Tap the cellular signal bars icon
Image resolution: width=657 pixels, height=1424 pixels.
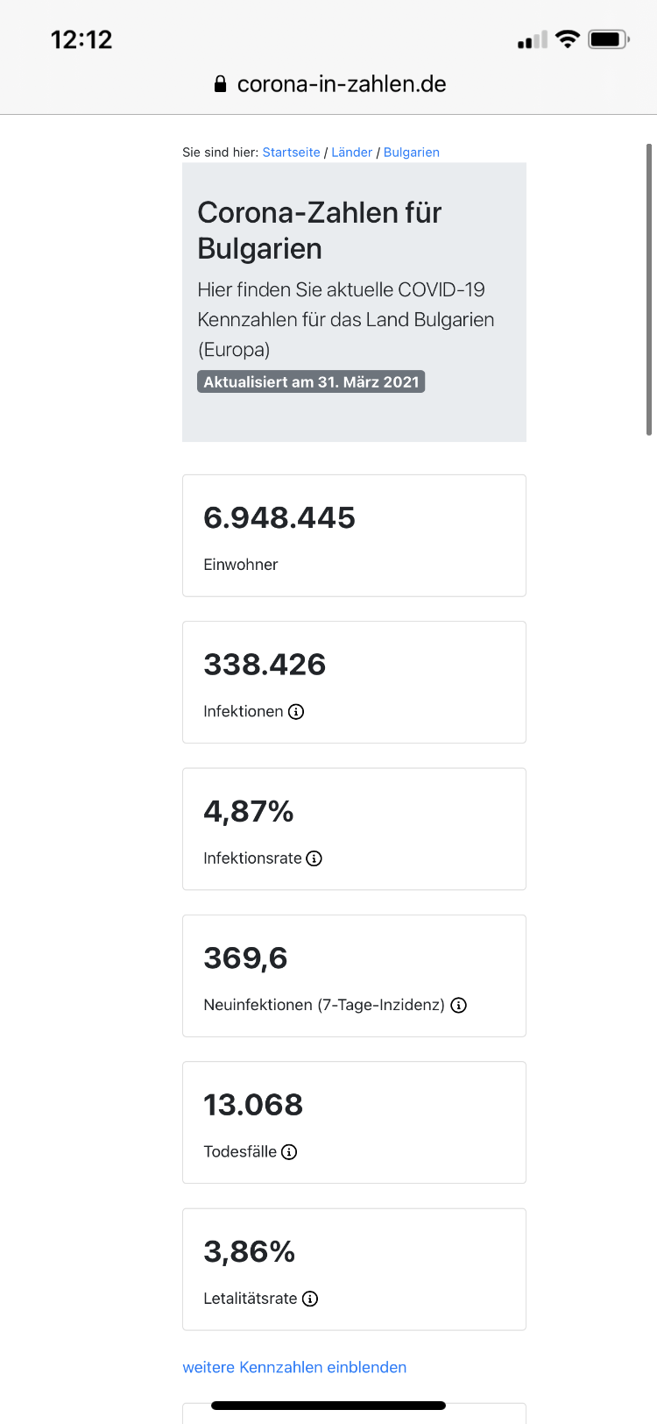pyautogui.click(x=532, y=39)
